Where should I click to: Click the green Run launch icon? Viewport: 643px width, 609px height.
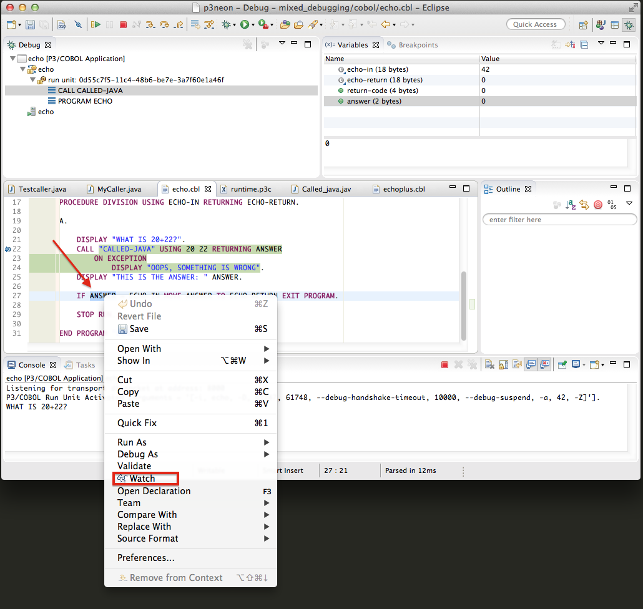point(245,24)
